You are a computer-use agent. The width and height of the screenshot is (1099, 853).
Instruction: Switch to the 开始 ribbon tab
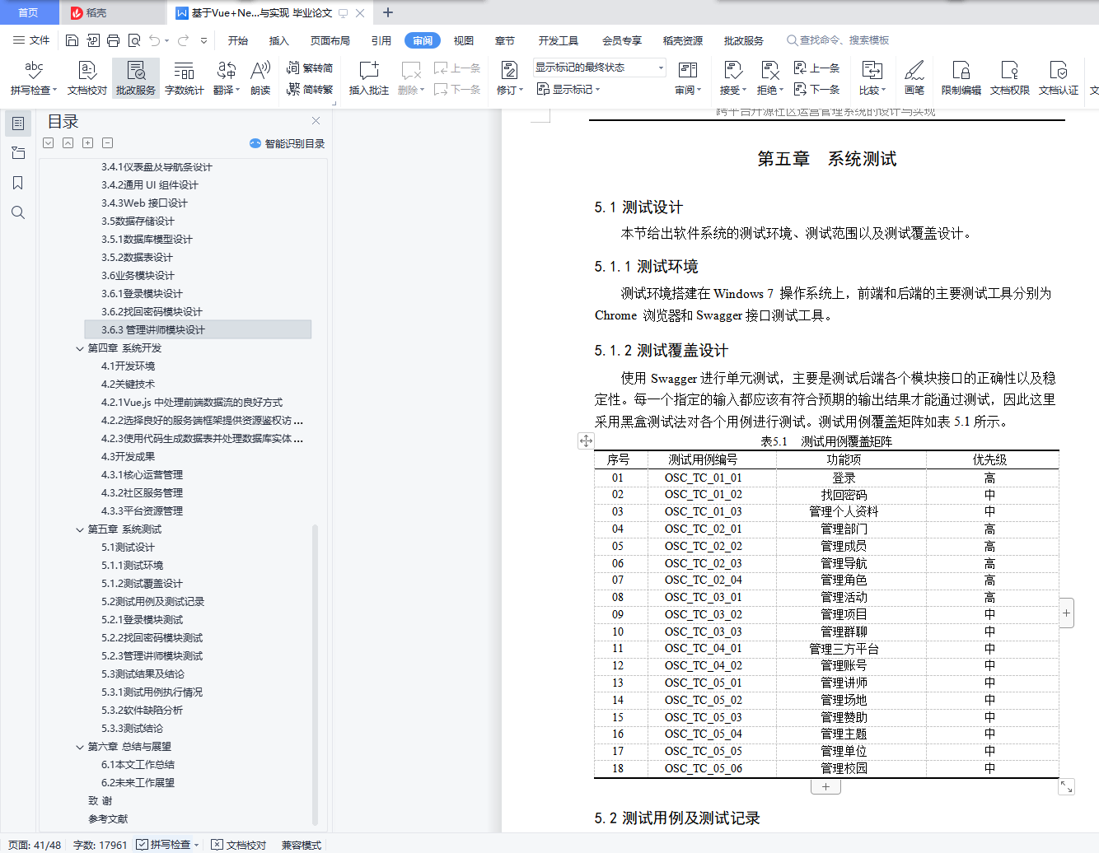coord(238,40)
